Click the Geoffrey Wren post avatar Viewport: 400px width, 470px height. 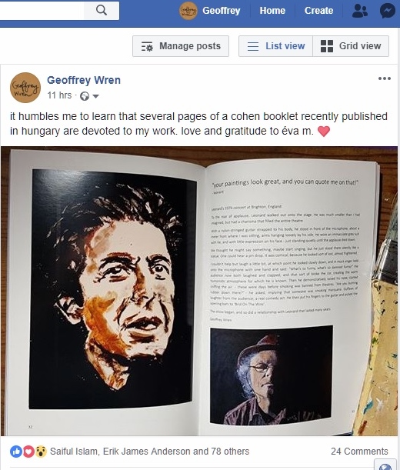click(x=25, y=88)
